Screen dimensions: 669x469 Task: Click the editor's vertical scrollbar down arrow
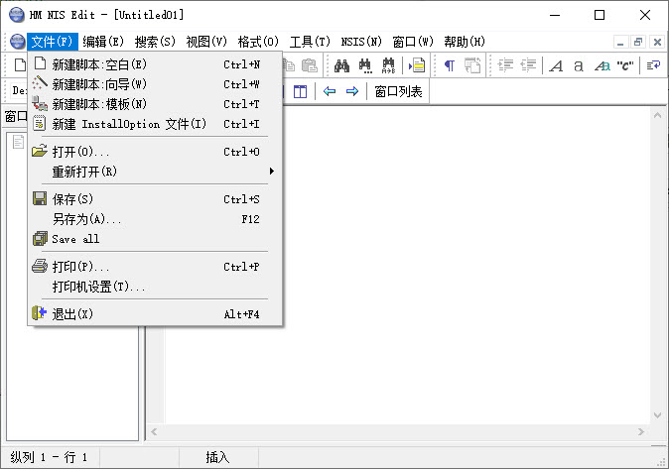tap(657, 416)
